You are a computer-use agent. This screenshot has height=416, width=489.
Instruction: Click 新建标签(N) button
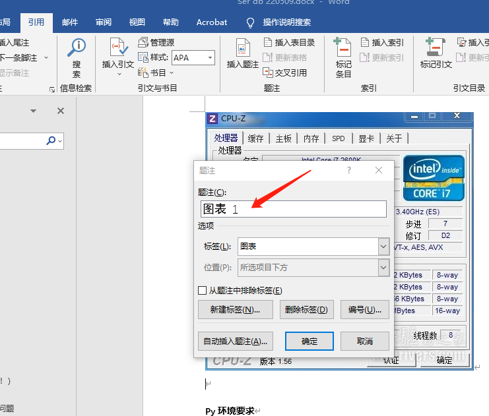[x=236, y=309]
